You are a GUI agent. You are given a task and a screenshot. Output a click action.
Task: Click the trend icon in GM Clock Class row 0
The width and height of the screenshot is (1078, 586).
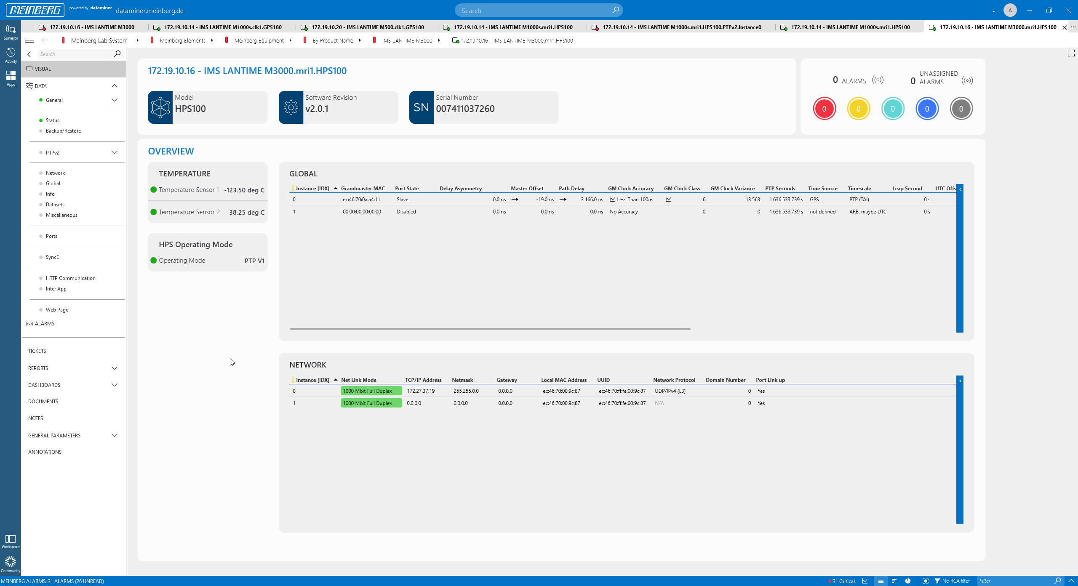coord(668,200)
